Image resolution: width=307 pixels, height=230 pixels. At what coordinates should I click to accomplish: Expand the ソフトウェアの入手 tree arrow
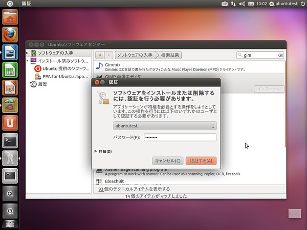[27, 53]
